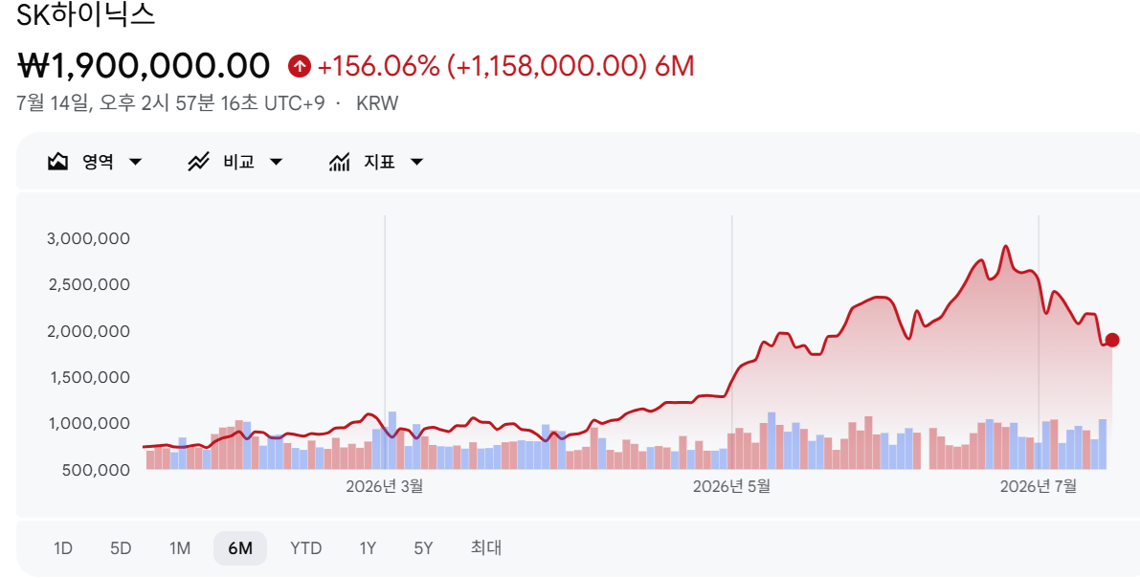Expand the 영역 dropdown arrow
The image size is (1140, 579).
[x=135, y=162]
